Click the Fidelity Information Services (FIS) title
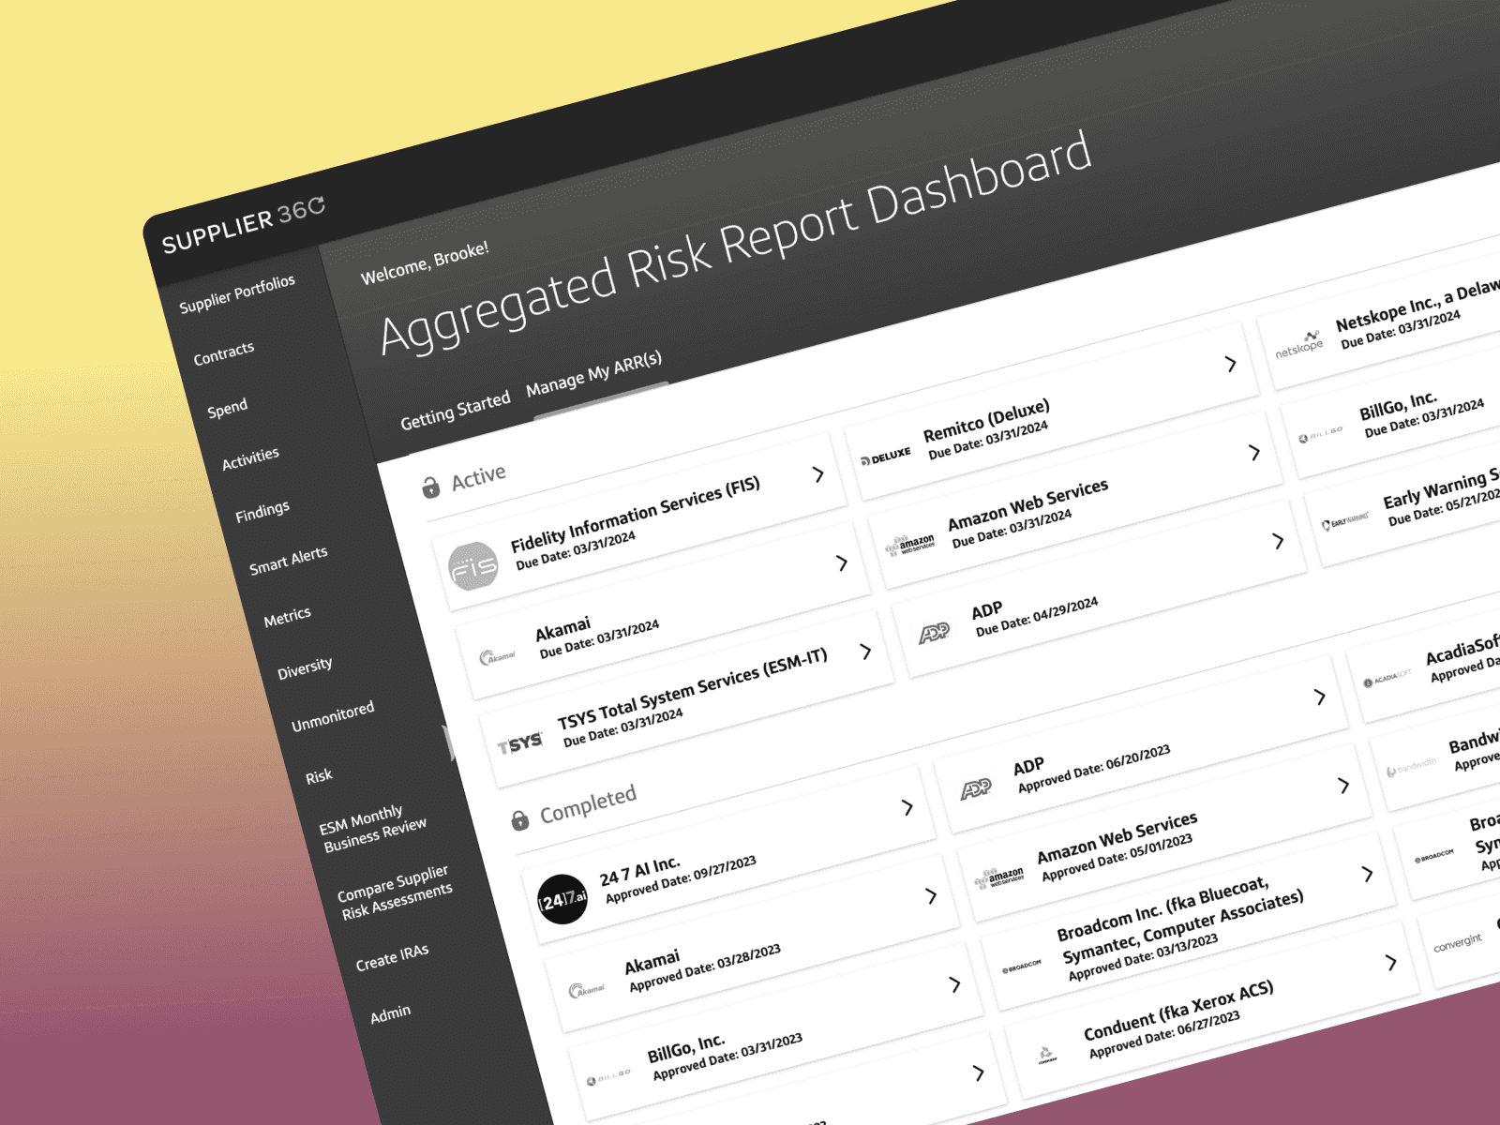1500x1125 pixels. pyautogui.click(x=635, y=514)
